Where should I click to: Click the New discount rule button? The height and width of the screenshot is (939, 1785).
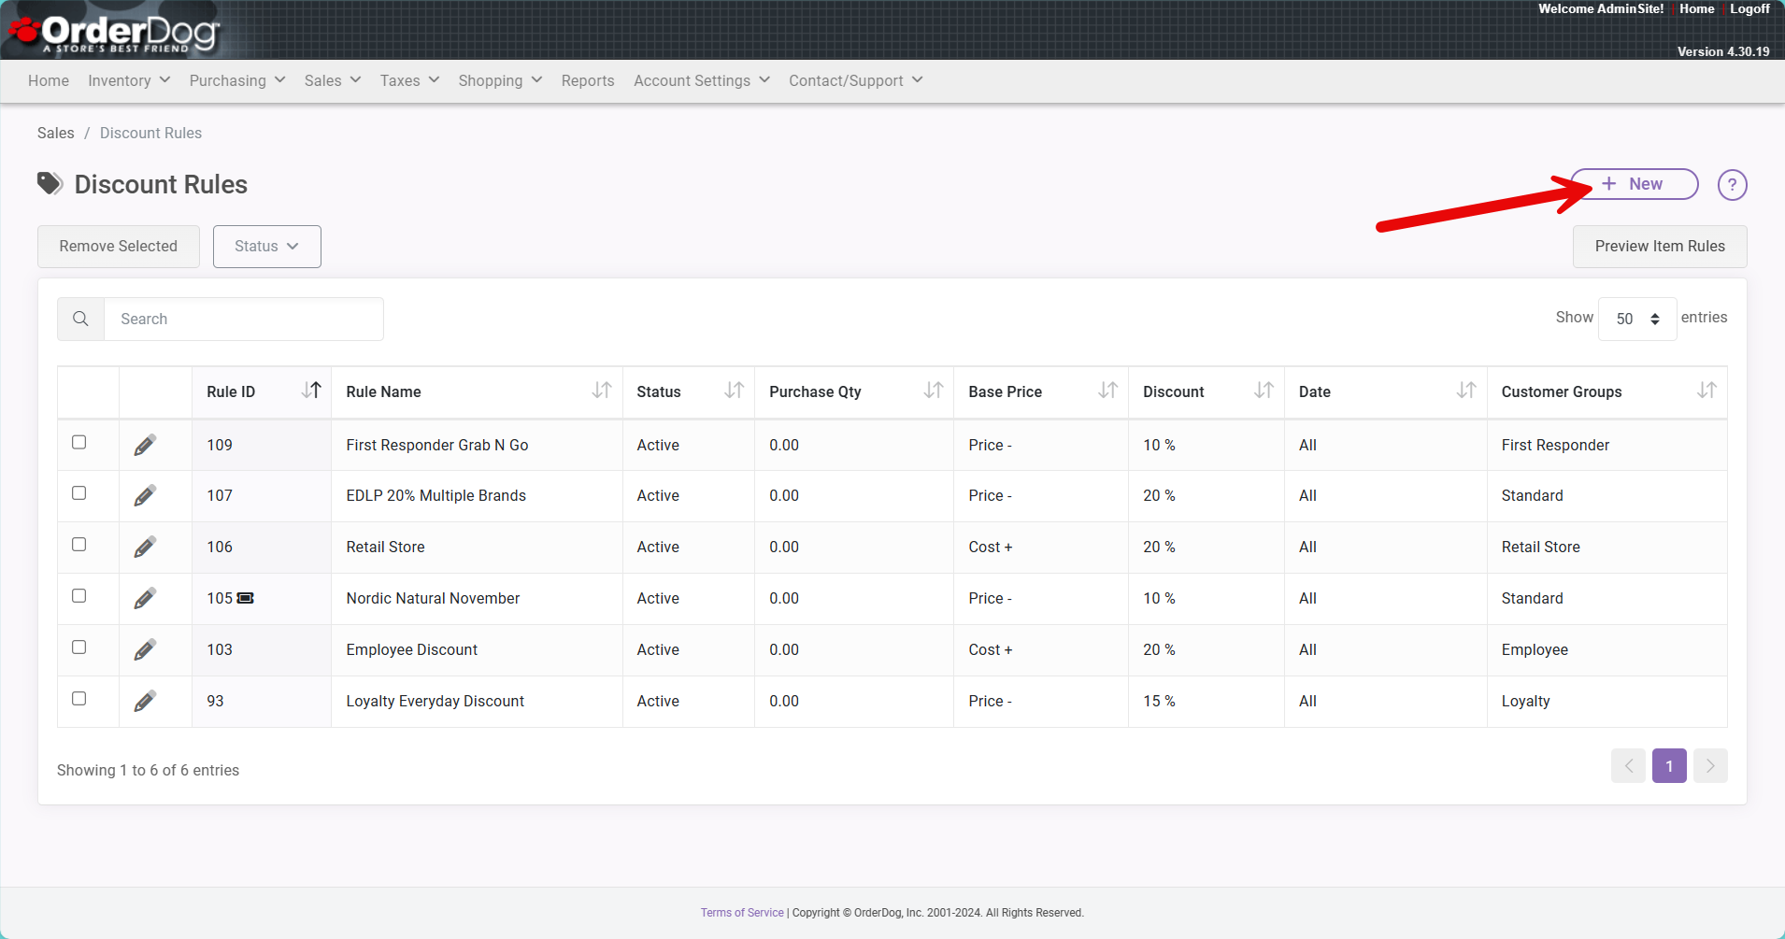tap(1635, 184)
